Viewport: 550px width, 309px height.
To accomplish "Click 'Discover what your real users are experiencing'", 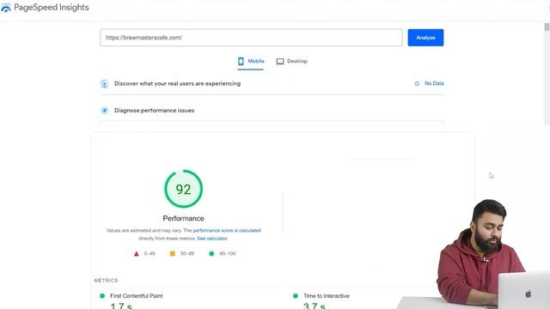I will 178,83.
